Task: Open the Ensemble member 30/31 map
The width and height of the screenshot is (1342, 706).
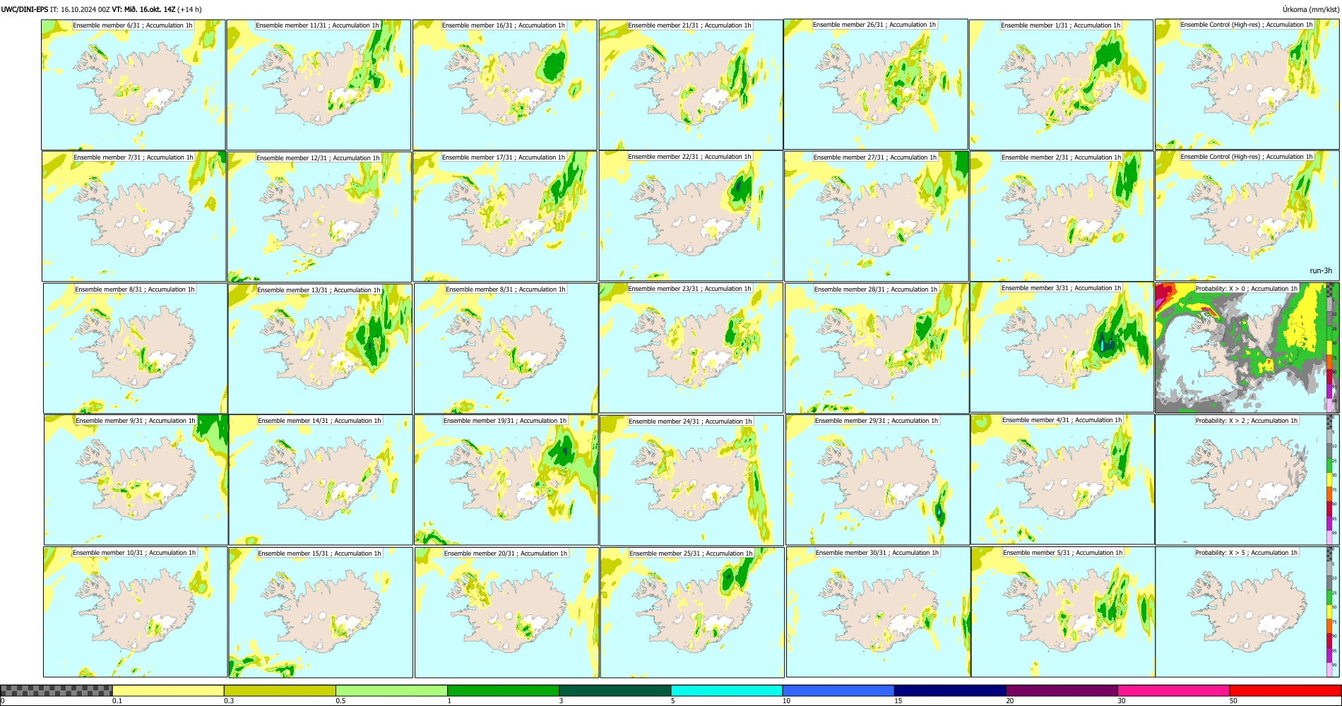Action: click(x=878, y=612)
